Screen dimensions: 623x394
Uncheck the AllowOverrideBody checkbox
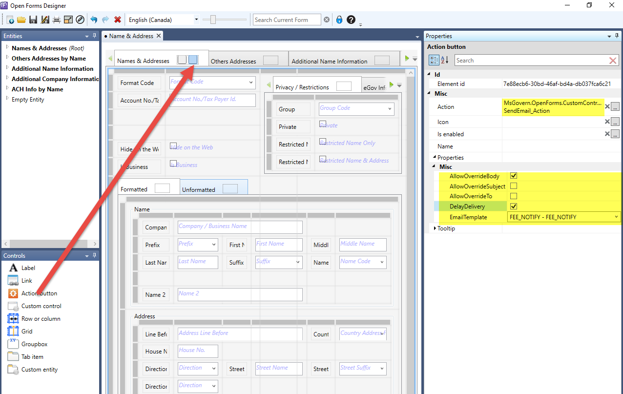point(513,176)
